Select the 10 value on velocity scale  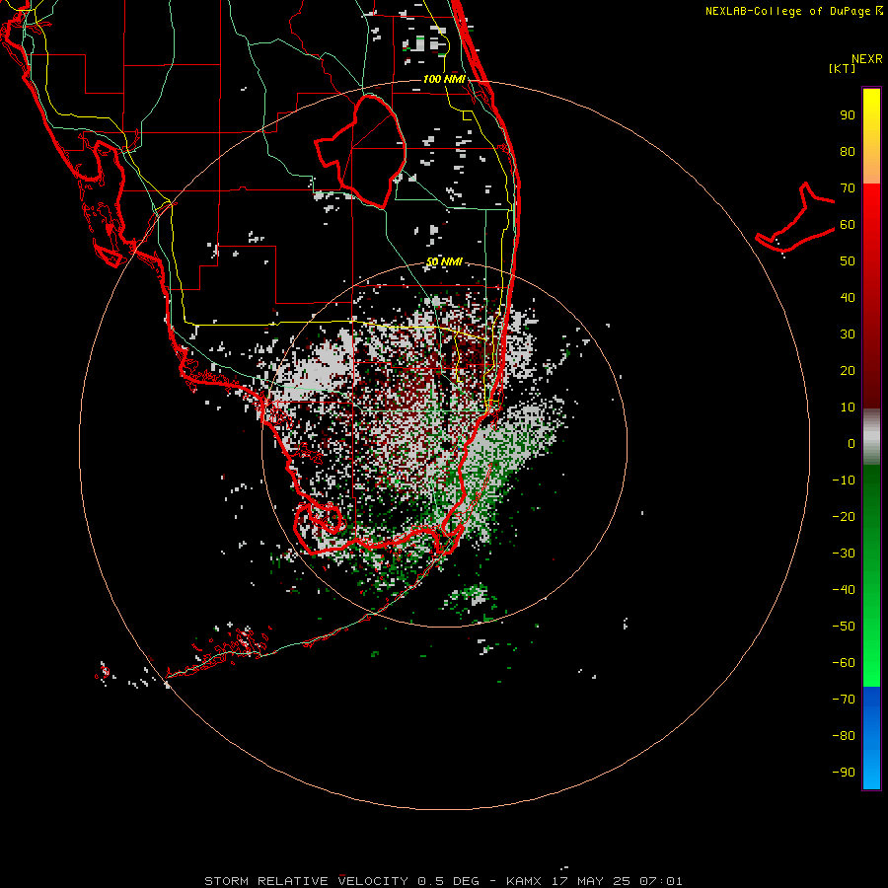coord(848,407)
